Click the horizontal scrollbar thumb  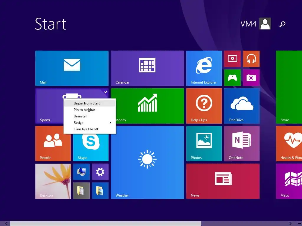point(105,224)
